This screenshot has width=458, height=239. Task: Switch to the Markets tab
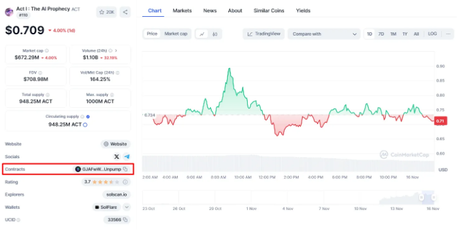click(182, 11)
